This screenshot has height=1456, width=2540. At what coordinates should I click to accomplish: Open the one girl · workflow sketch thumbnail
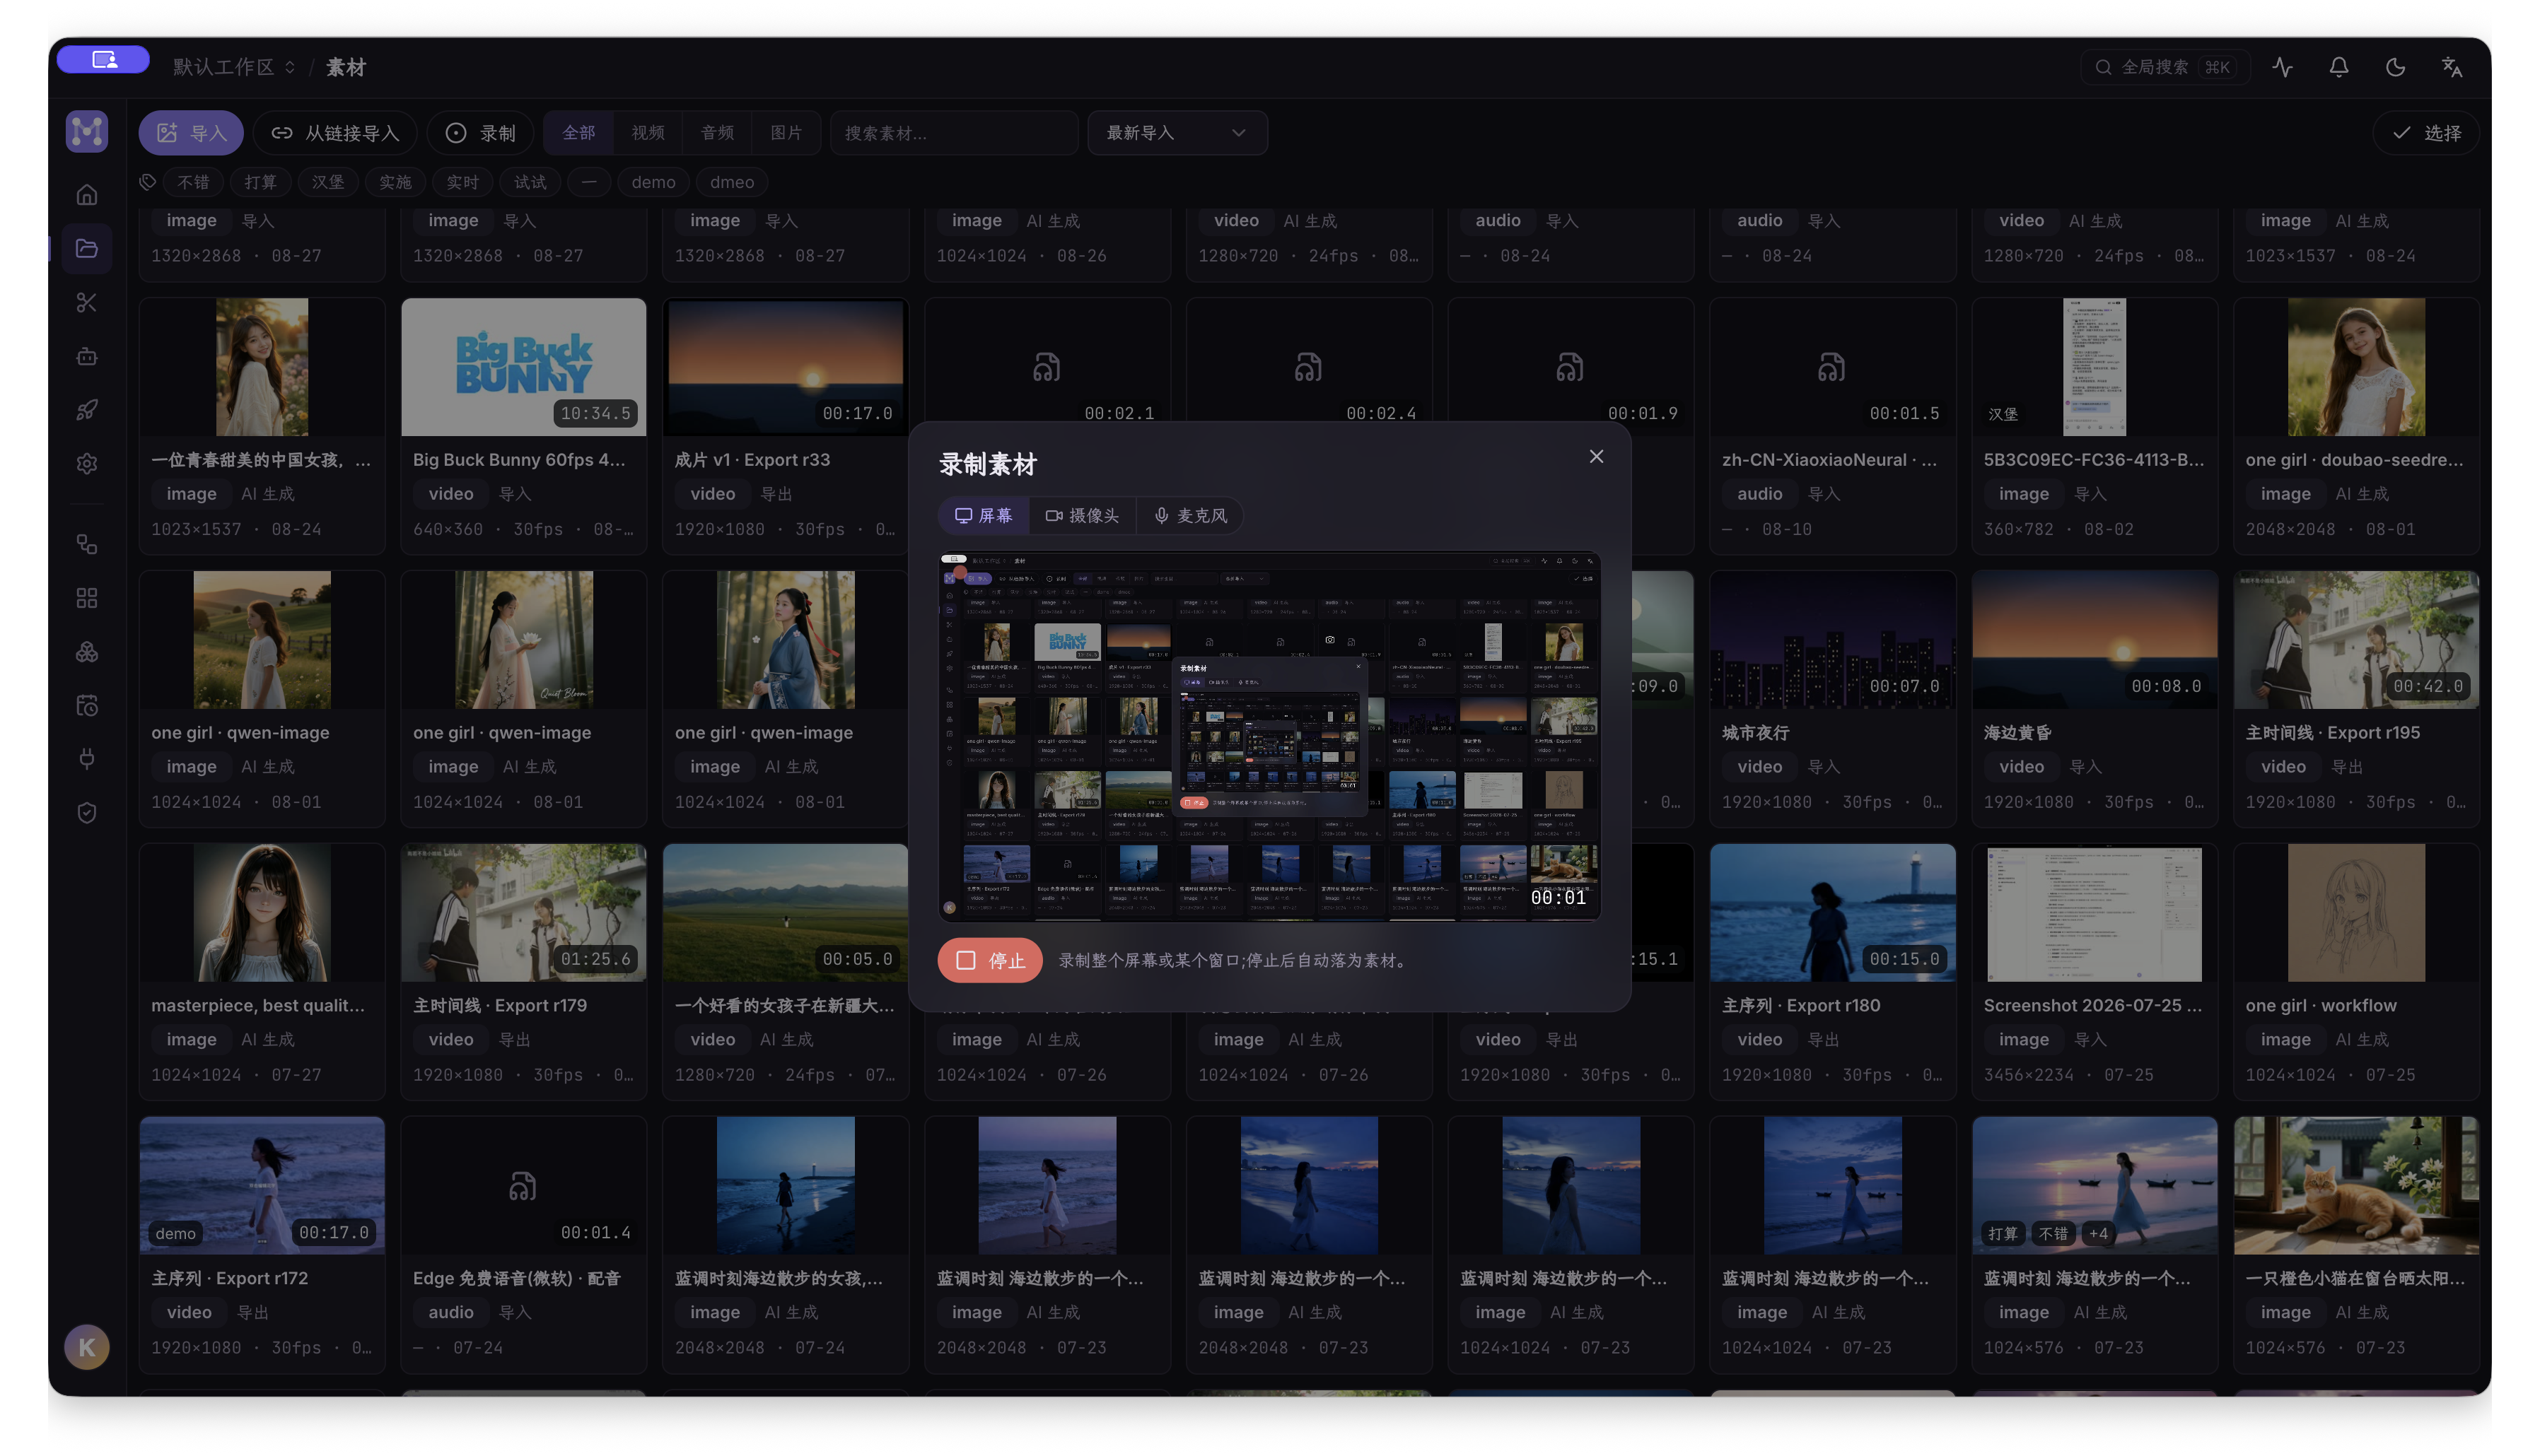[x=2357, y=913]
